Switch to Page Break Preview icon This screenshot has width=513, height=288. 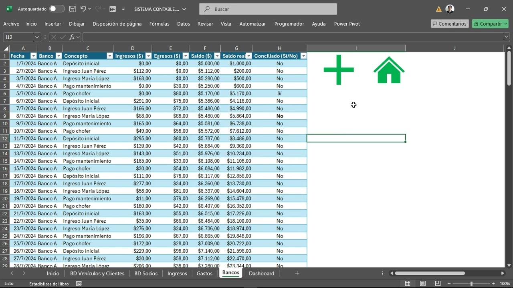tap(438, 284)
